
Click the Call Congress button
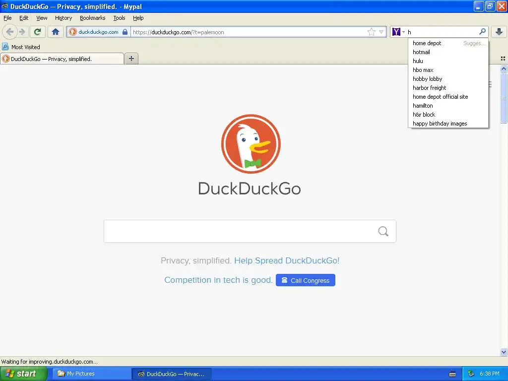[306, 280]
